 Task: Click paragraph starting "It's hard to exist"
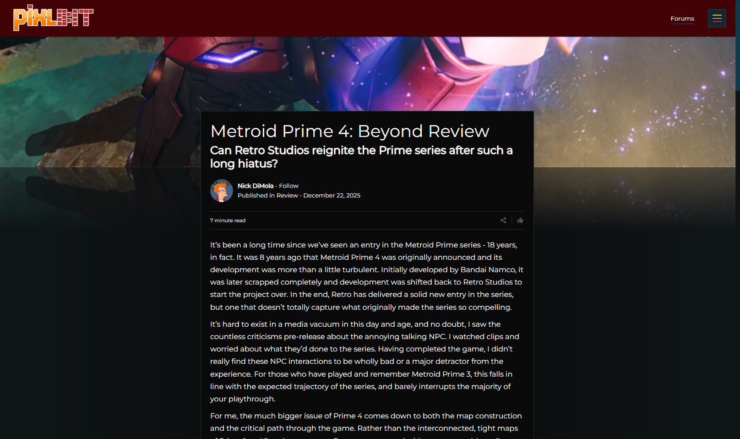click(x=367, y=361)
